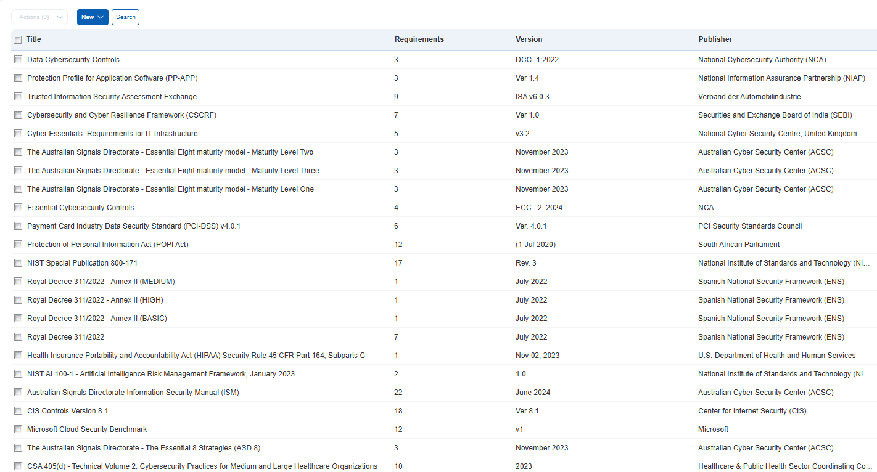Click publisher South African Parliament
The height and width of the screenshot is (472, 877).
pos(739,245)
